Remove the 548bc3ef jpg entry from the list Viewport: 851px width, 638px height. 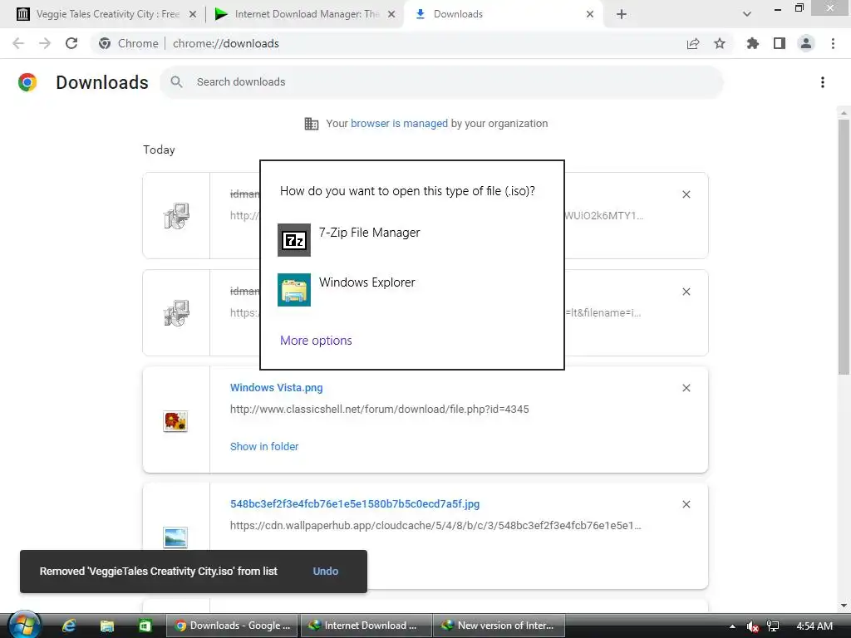coord(686,504)
